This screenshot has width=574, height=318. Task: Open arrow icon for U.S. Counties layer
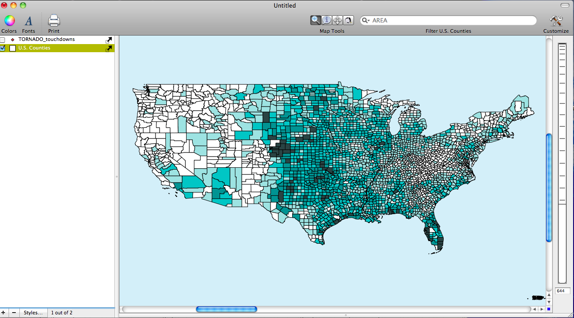(109, 49)
